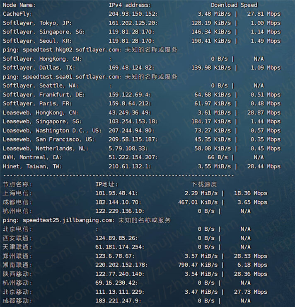Click the speedtest.hkg02.softlayer.com ping error line

pos(90,50)
